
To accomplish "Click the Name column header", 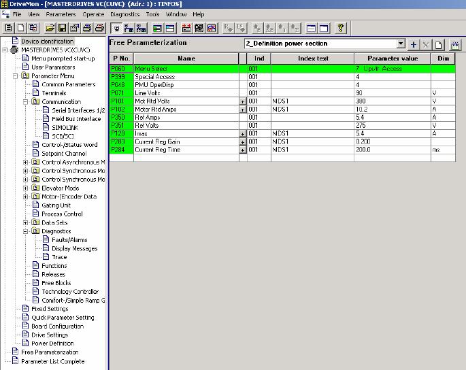I will [x=186, y=58].
